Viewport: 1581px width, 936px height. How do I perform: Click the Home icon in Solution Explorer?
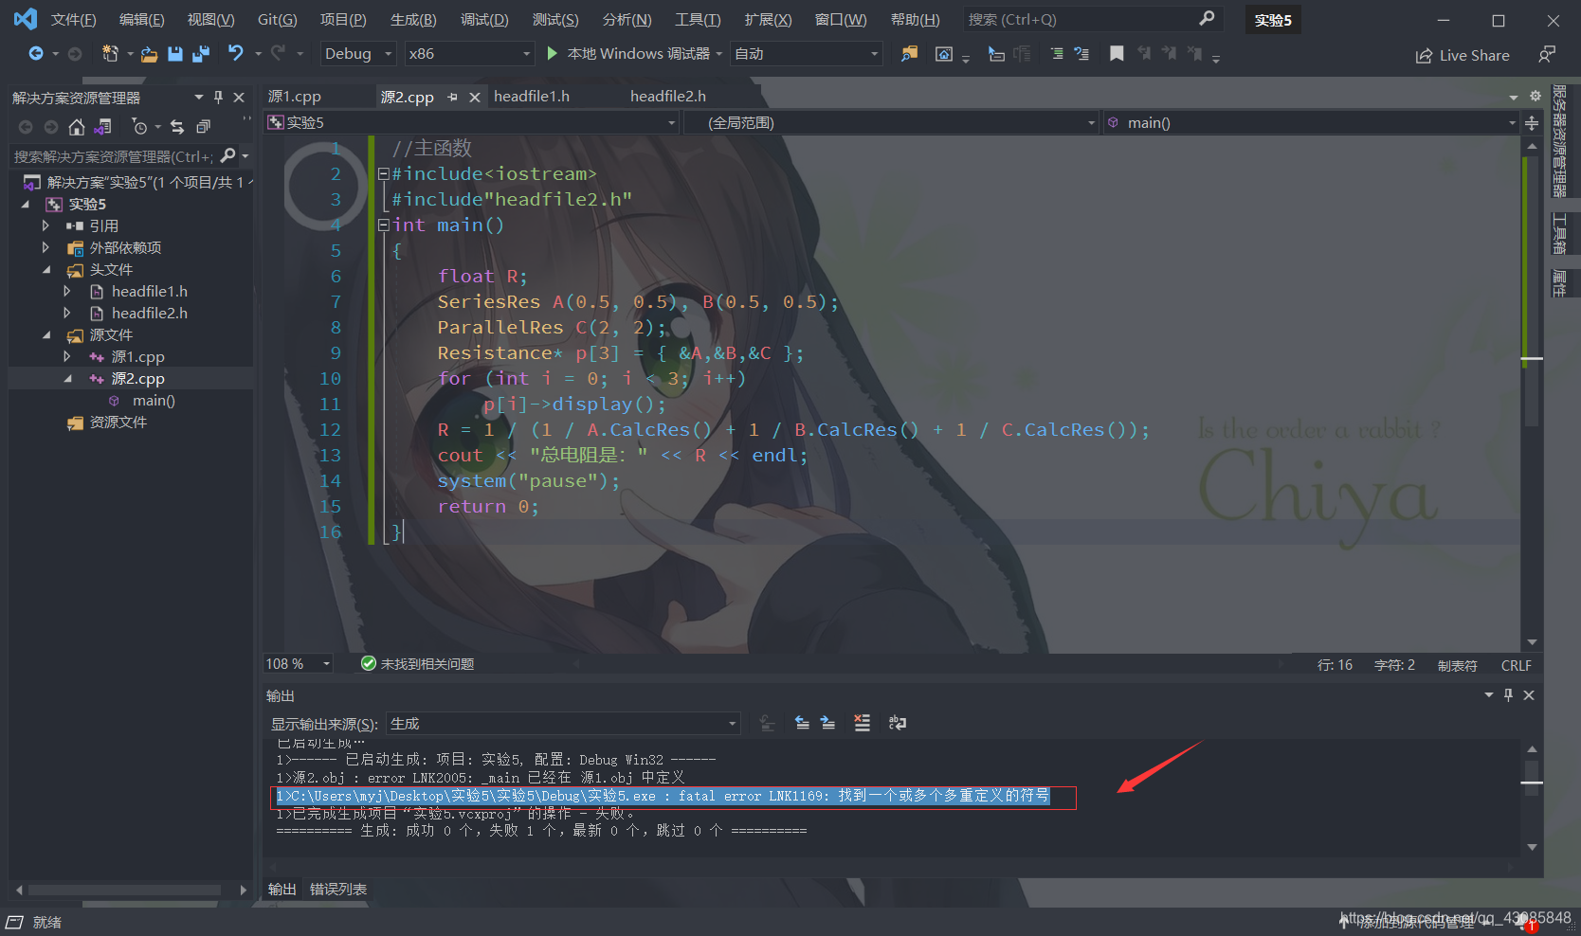click(77, 127)
